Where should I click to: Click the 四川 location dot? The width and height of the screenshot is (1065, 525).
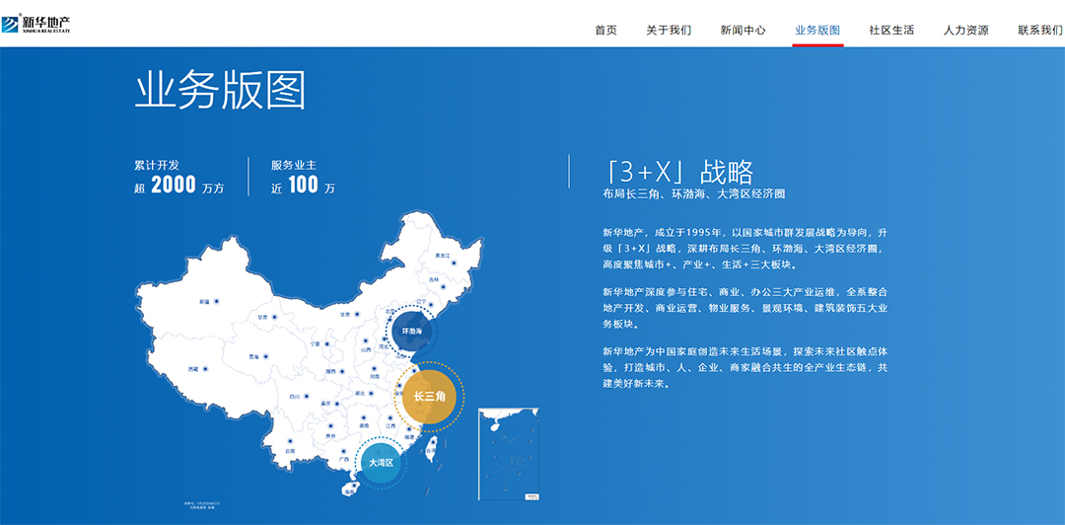[310, 396]
